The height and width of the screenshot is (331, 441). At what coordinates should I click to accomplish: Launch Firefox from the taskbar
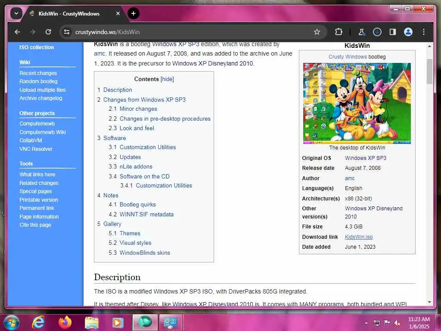click(x=65, y=322)
